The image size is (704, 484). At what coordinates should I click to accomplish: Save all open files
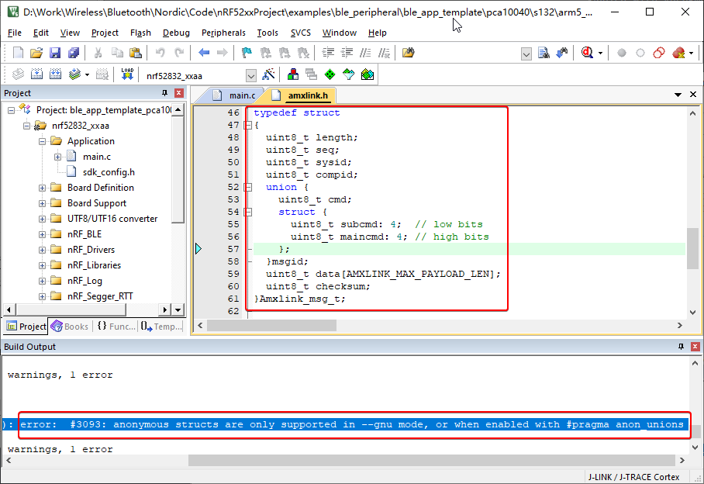pyautogui.click(x=72, y=52)
